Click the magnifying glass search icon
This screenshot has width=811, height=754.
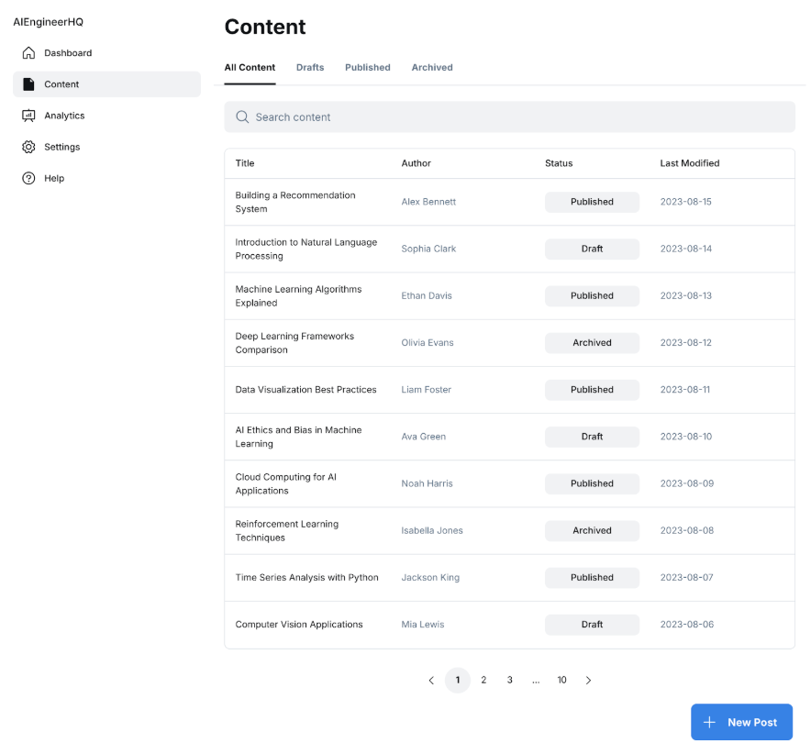click(242, 117)
